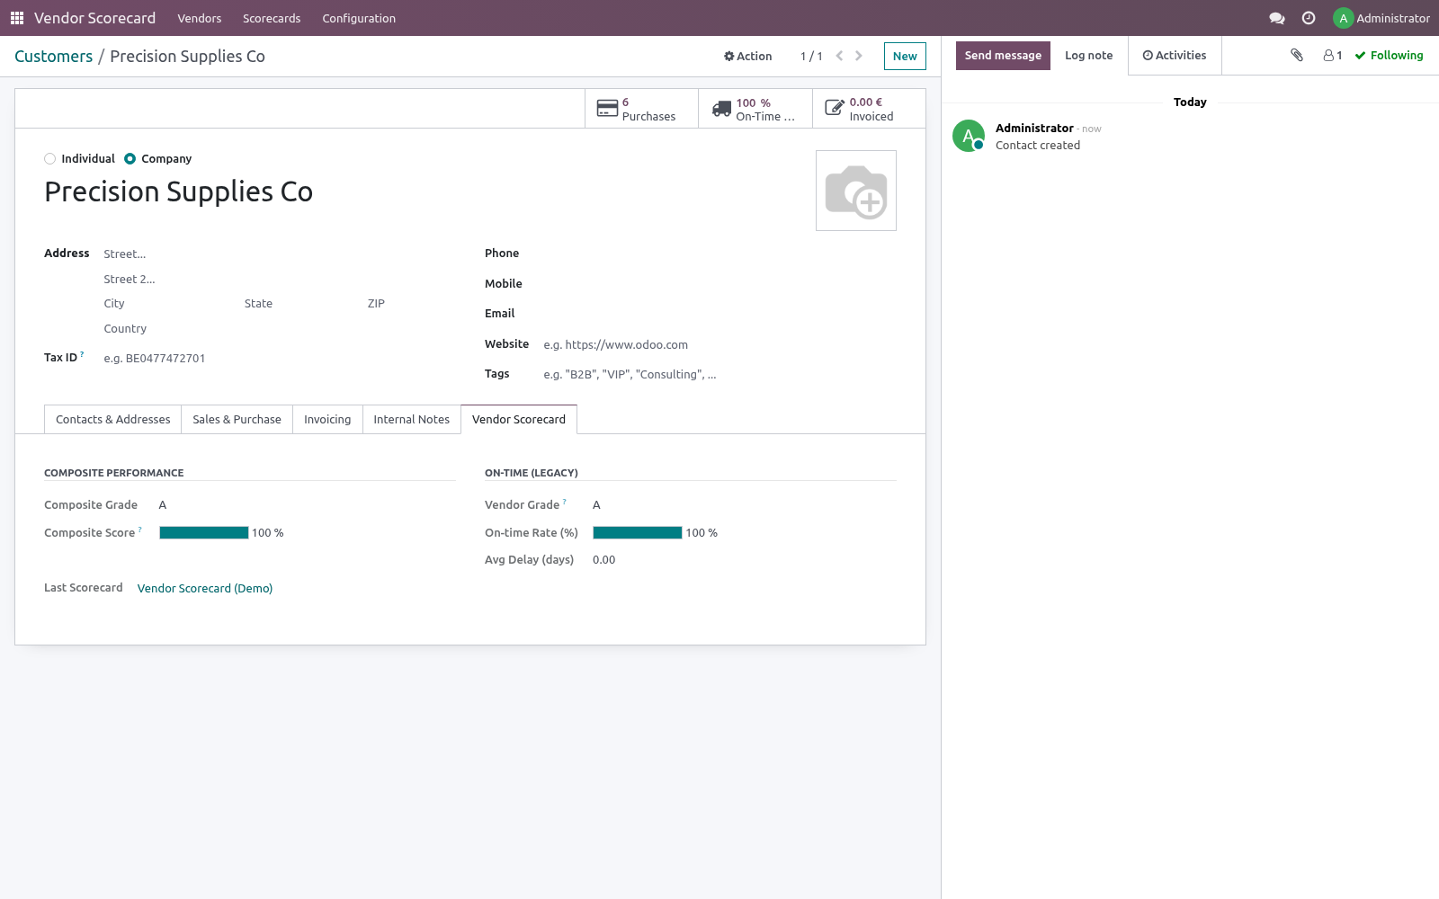Switch to Contacts & Addresses tab
Viewport: 1439px width, 899px height.
click(113, 420)
